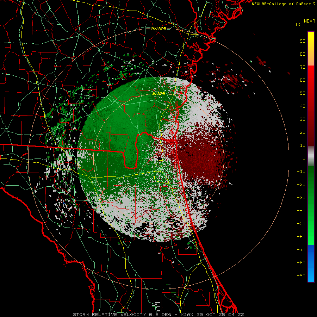Click the [KT] units label

click(x=301, y=24)
